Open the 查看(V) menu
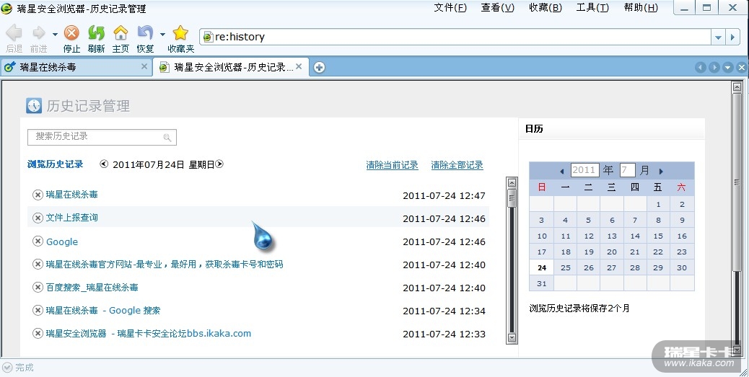The image size is (749, 377). pyautogui.click(x=498, y=8)
